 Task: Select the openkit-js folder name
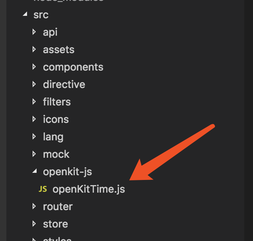68,172
